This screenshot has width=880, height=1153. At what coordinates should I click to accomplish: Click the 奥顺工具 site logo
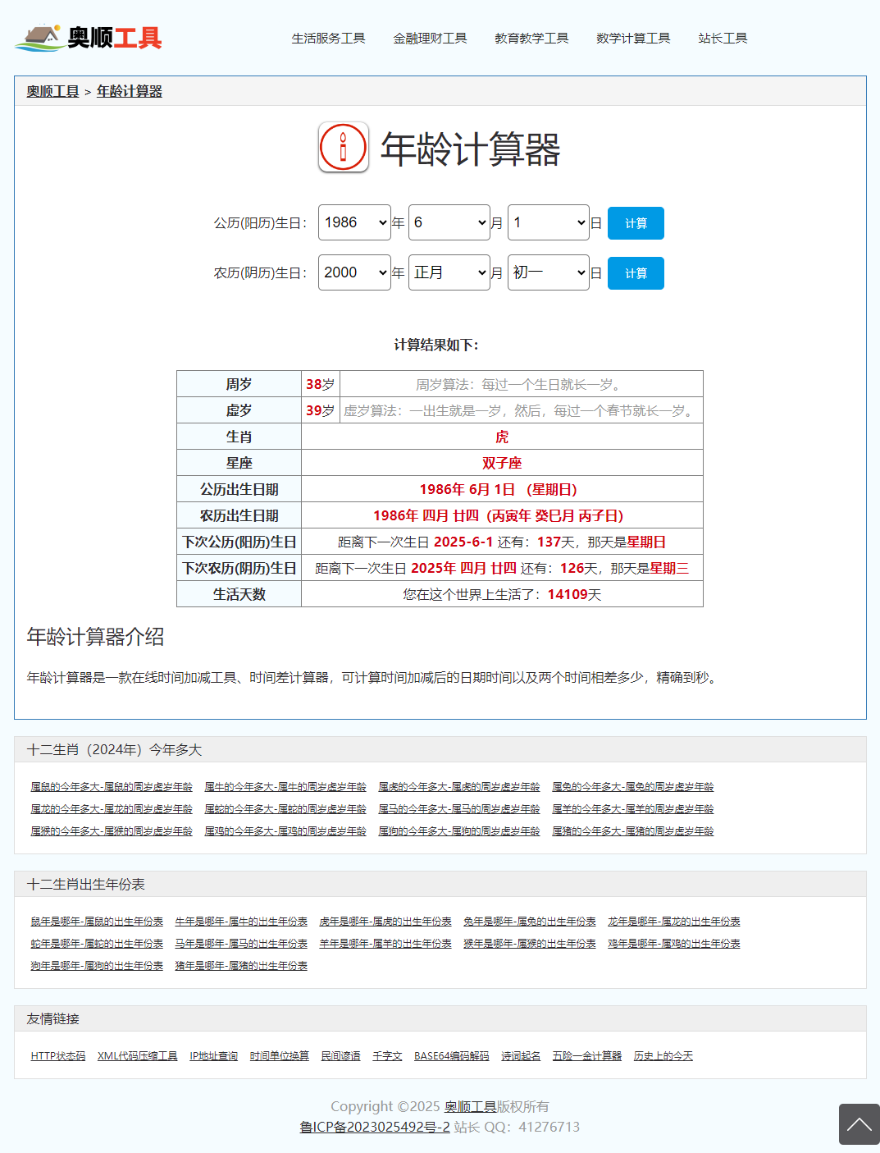point(89,38)
